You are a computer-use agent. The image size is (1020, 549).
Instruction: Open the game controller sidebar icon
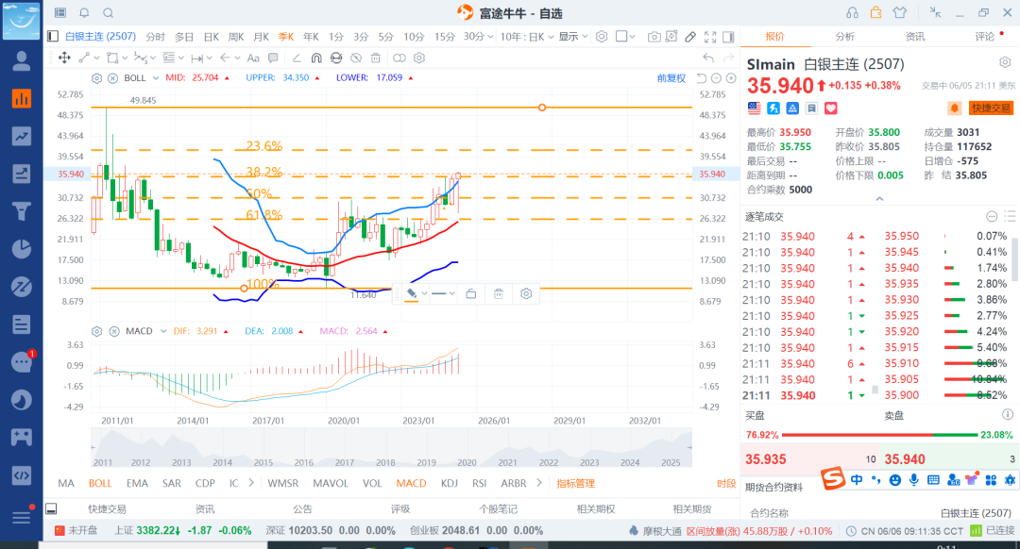click(x=22, y=438)
